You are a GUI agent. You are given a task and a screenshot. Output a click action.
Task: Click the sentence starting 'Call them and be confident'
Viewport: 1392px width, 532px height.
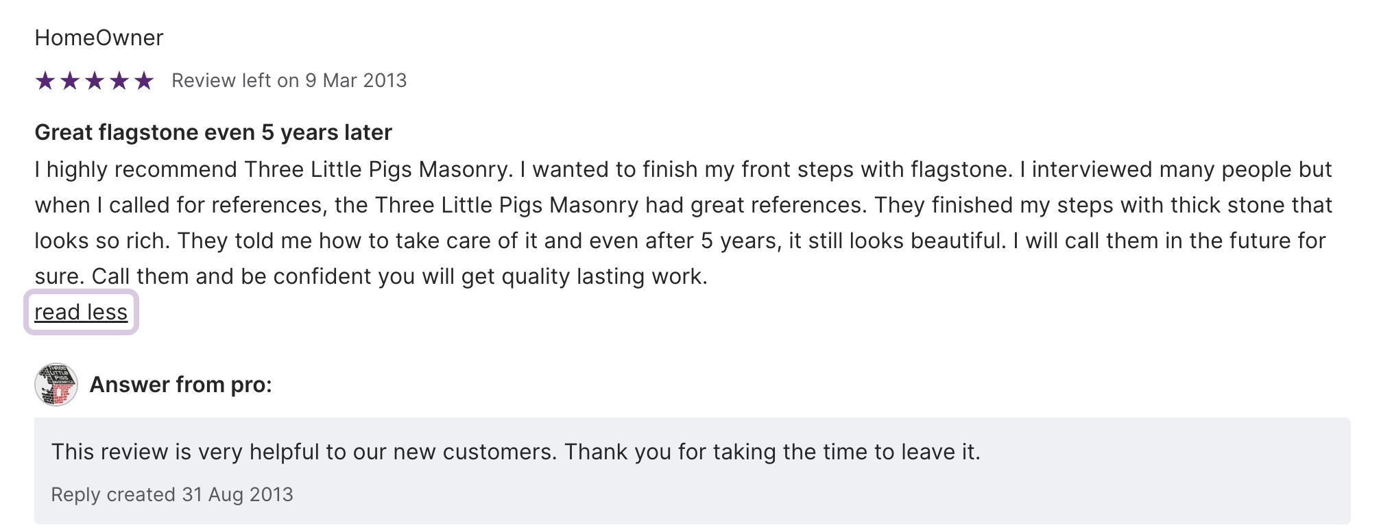coord(399,276)
